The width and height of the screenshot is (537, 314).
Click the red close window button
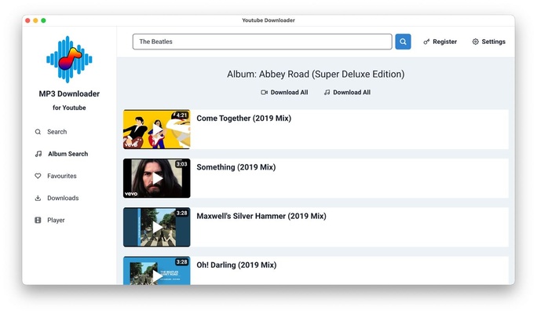point(27,20)
